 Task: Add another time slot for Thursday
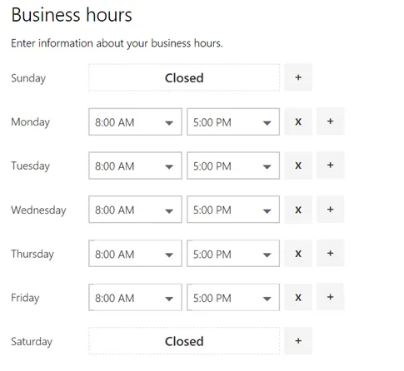pyautogui.click(x=330, y=253)
